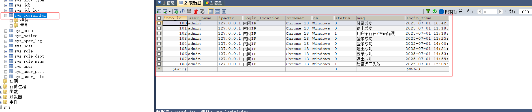This screenshot has width=532, height=112.
Task: Click the browser column header
Action: point(299,18)
